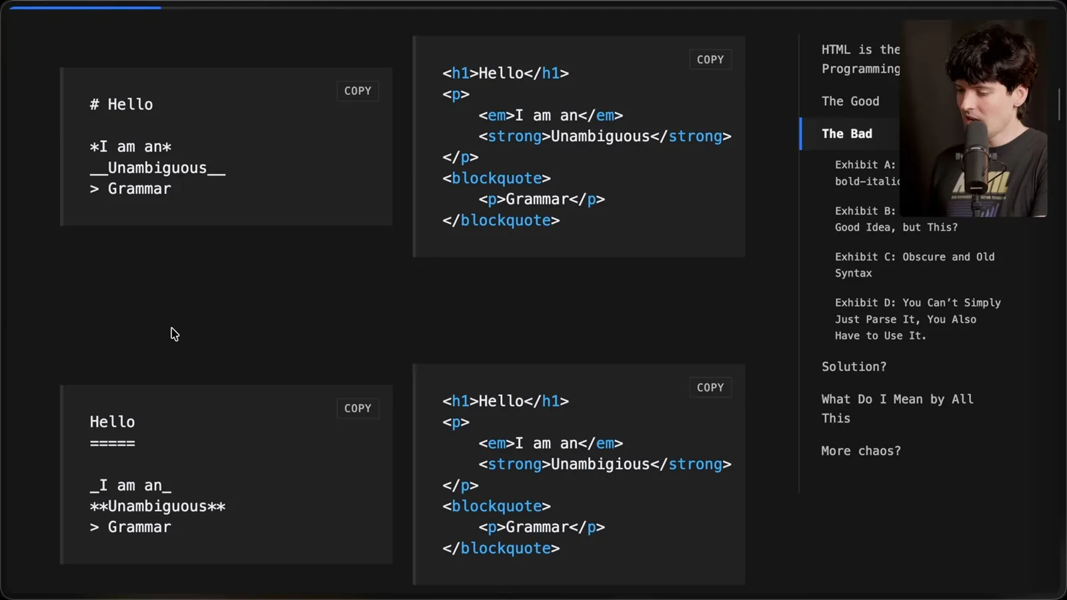Jump to Exhibit B: Good Idea, but This?
Screen dimensions: 1067x600
tap(896, 219)
